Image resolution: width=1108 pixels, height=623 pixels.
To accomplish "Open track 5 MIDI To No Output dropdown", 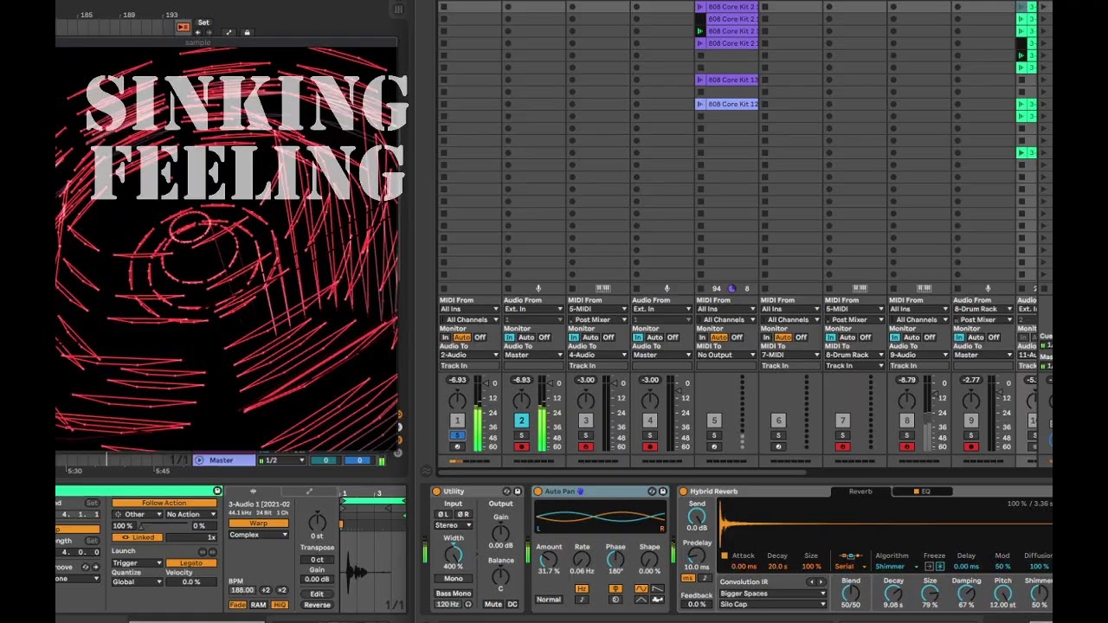I will [726, 355].
